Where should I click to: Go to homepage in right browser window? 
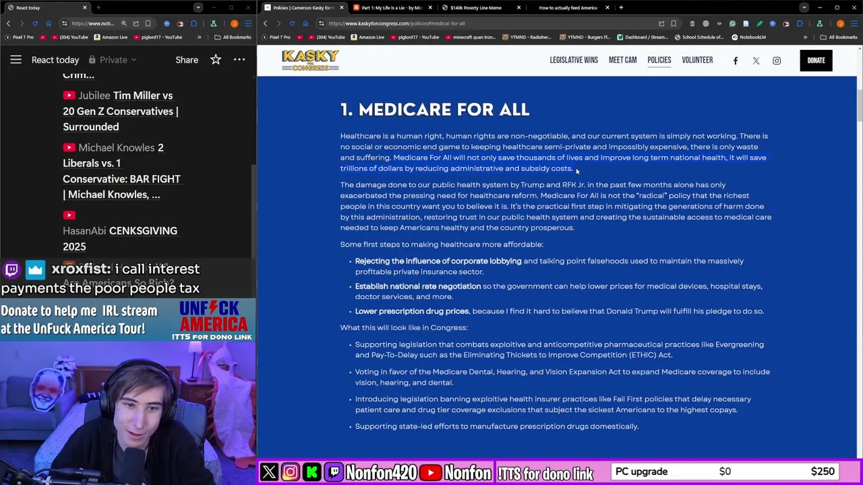tap(305, 23)
